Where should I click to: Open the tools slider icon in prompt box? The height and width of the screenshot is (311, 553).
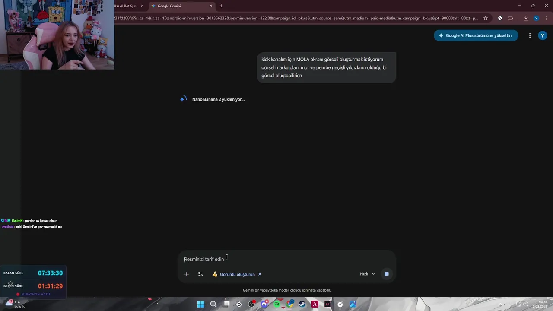[200, 274]
